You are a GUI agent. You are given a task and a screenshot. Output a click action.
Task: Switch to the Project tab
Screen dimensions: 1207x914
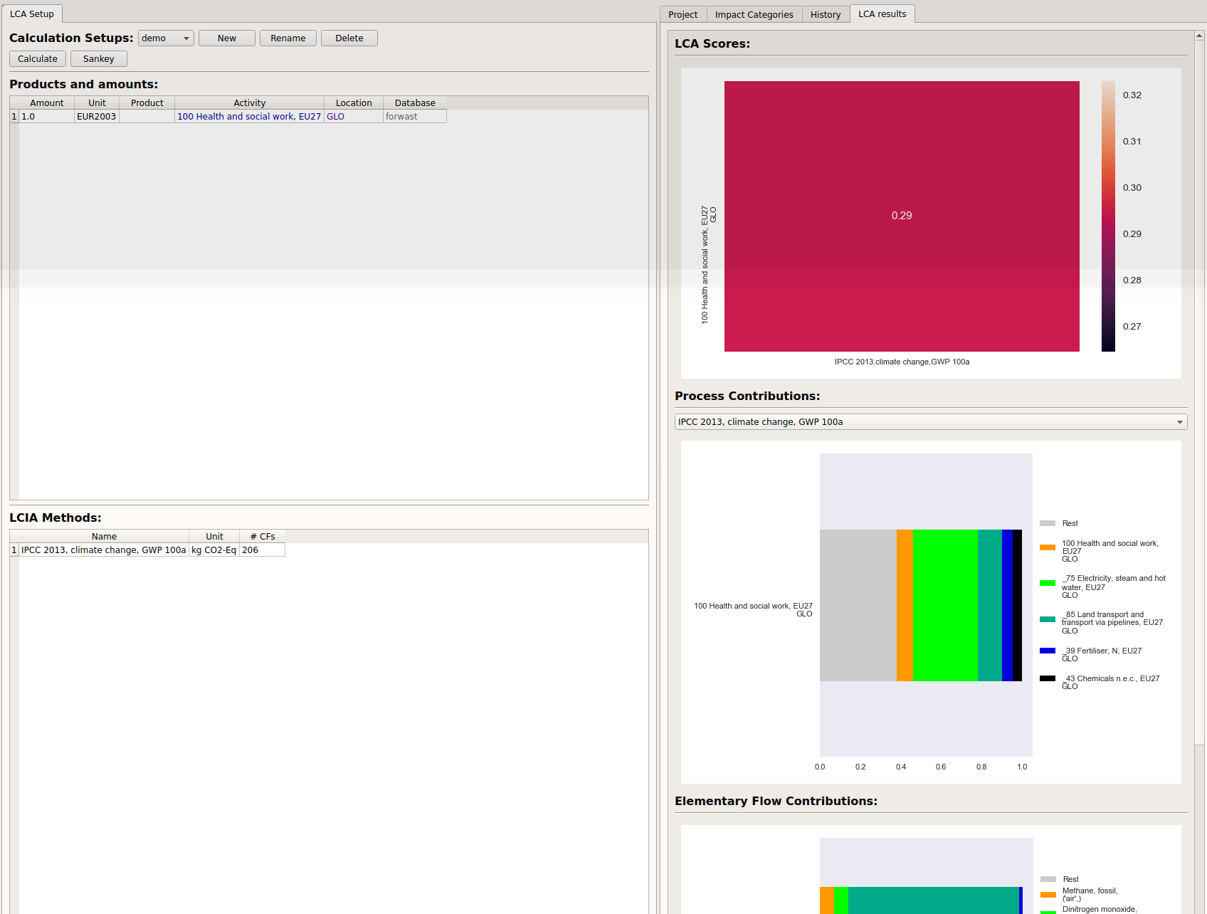(682, 14)
